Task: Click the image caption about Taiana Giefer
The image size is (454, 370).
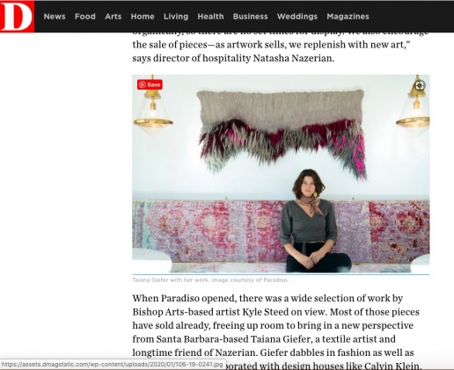Action: coord(210,280)
